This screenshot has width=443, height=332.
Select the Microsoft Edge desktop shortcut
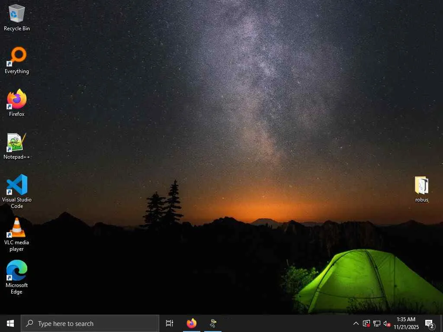click(17, 277)
